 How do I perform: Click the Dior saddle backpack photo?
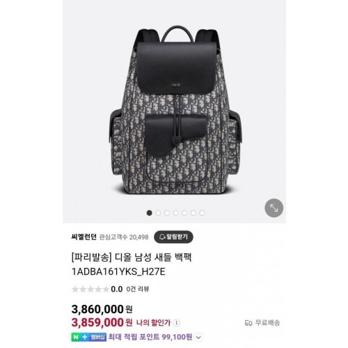click(x=175, y=111)
